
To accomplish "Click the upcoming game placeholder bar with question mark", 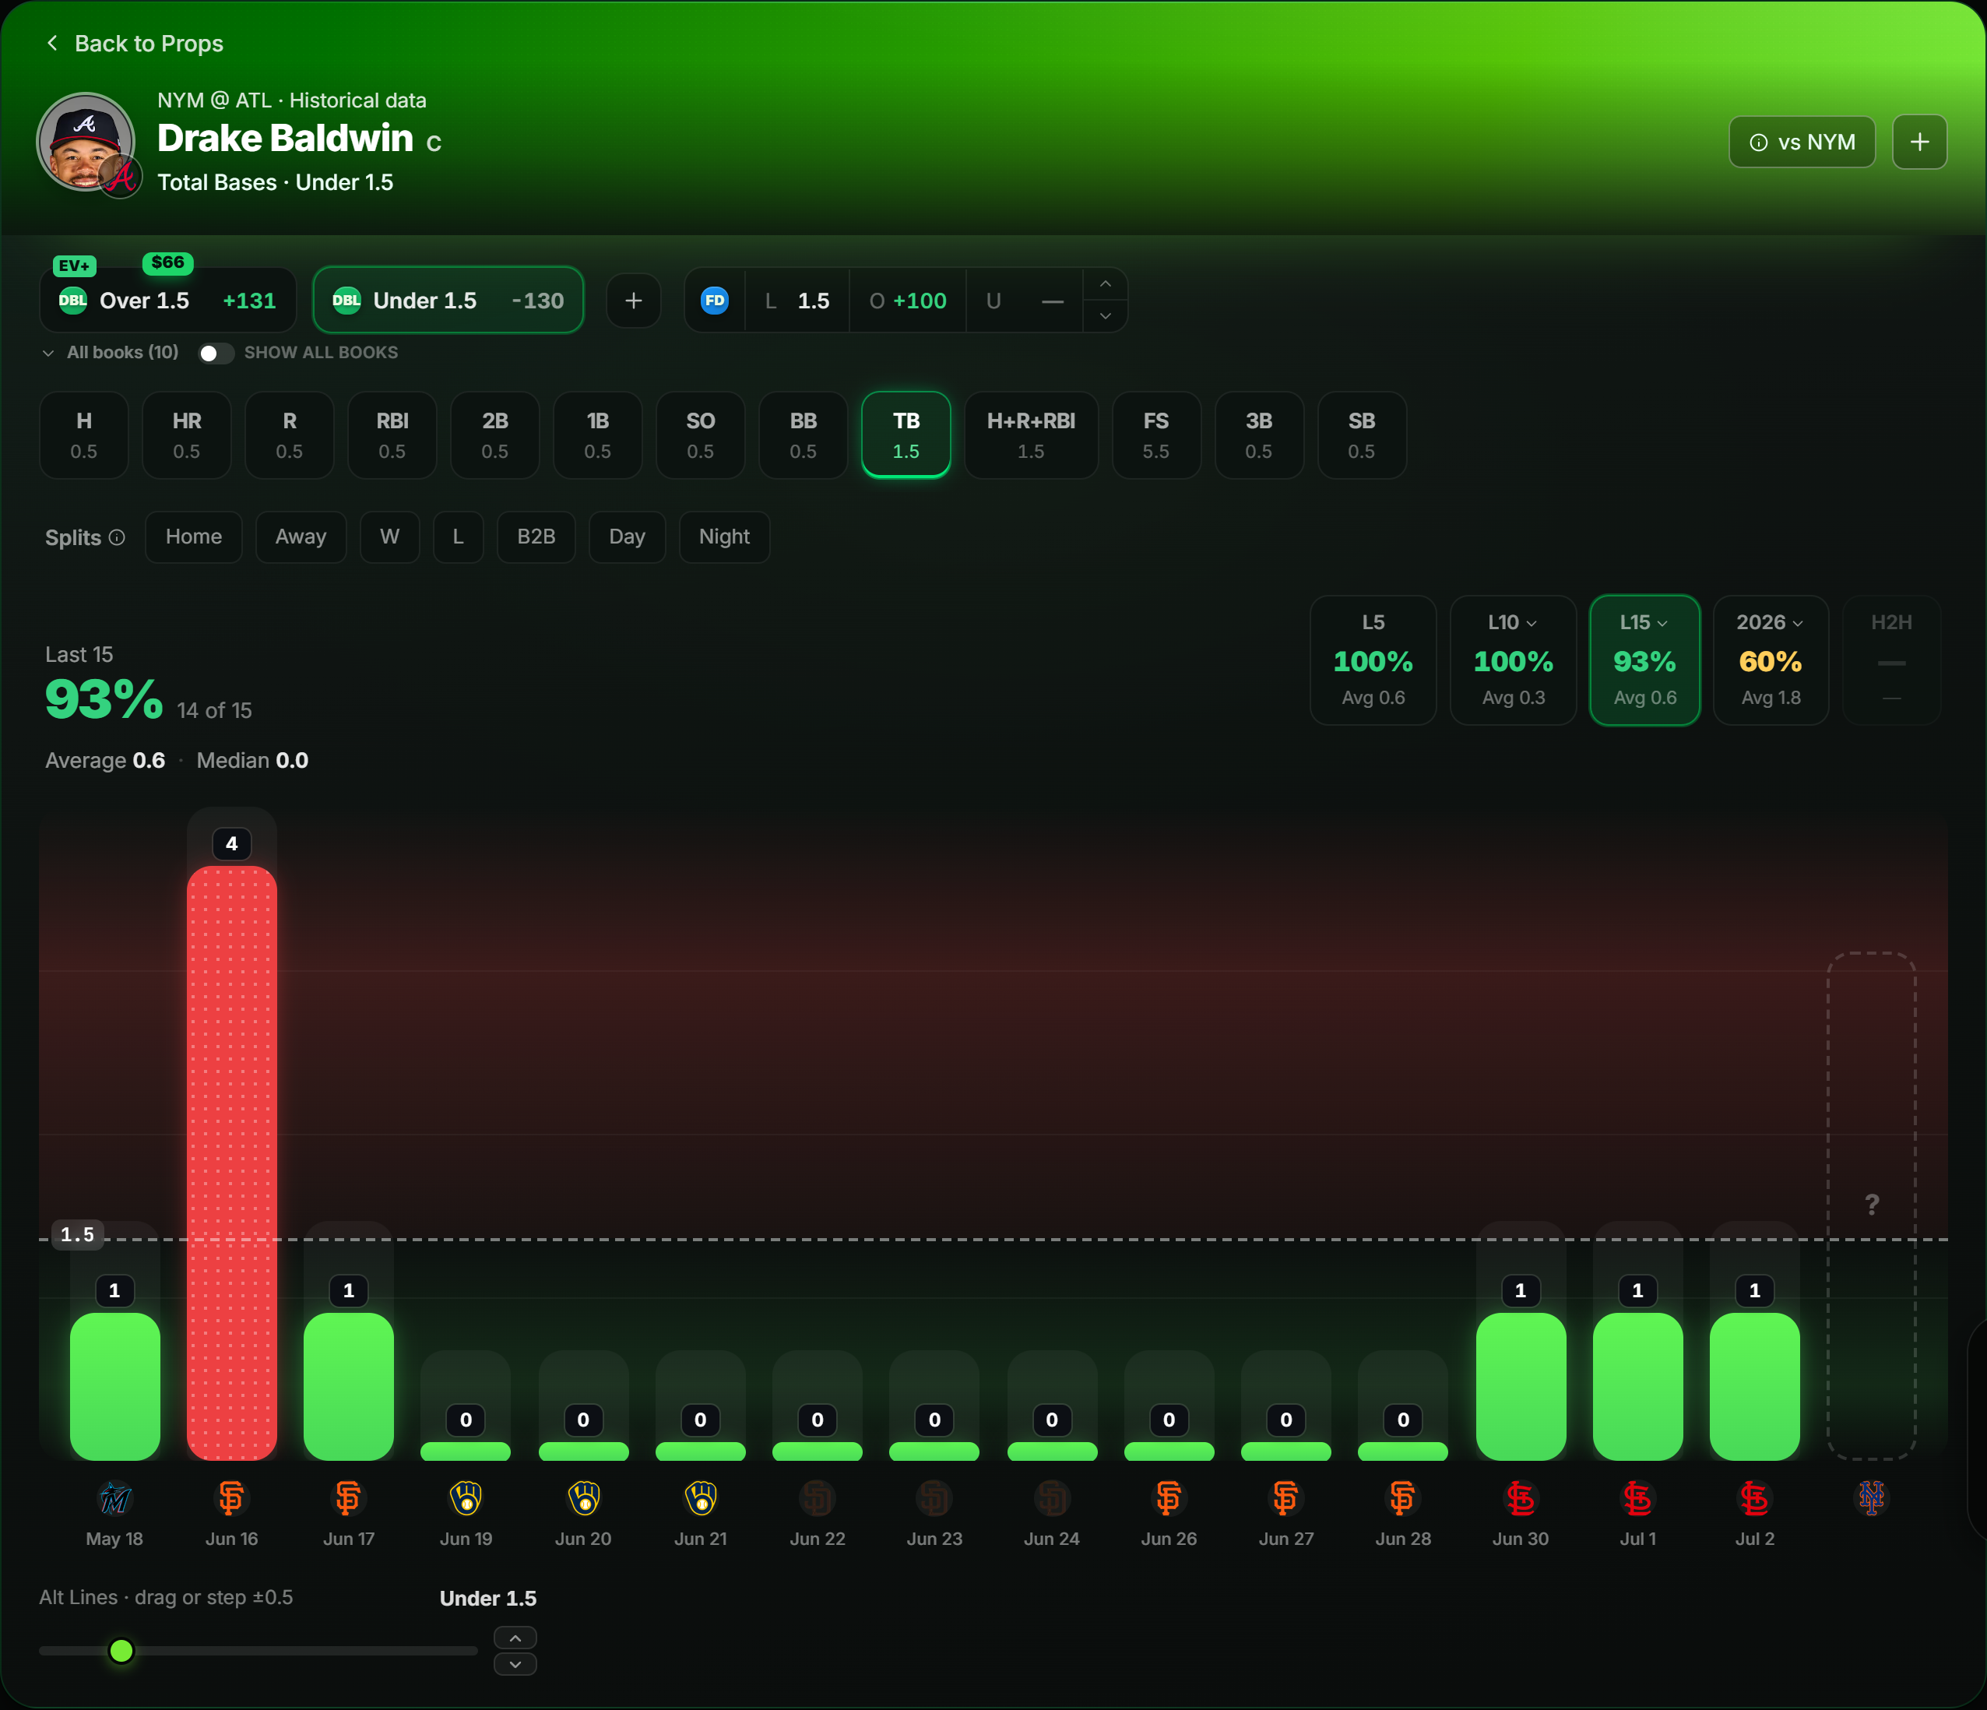I will (x=1872, y=1205).
